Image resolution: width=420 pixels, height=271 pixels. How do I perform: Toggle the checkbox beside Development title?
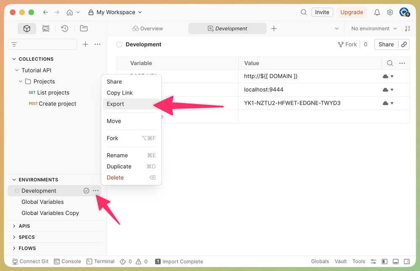point(119,45)
